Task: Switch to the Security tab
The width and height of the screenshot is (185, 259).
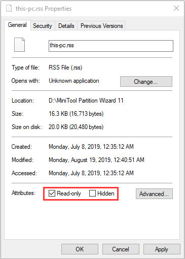Action: point(43,26)
